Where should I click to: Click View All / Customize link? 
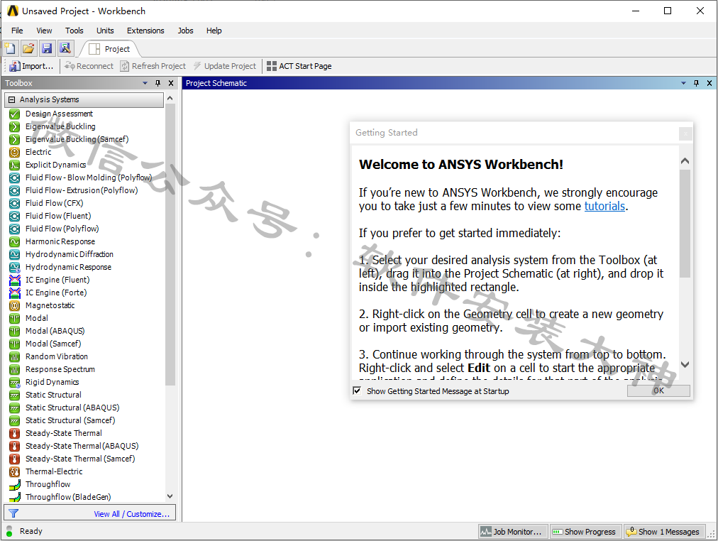(x=132, y=514)
